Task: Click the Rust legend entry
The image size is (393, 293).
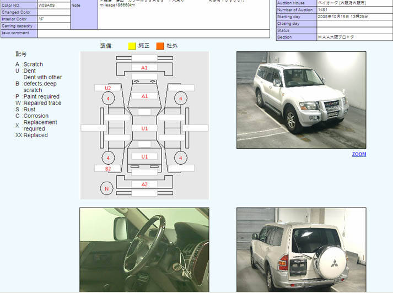Action: coord(25,110)
